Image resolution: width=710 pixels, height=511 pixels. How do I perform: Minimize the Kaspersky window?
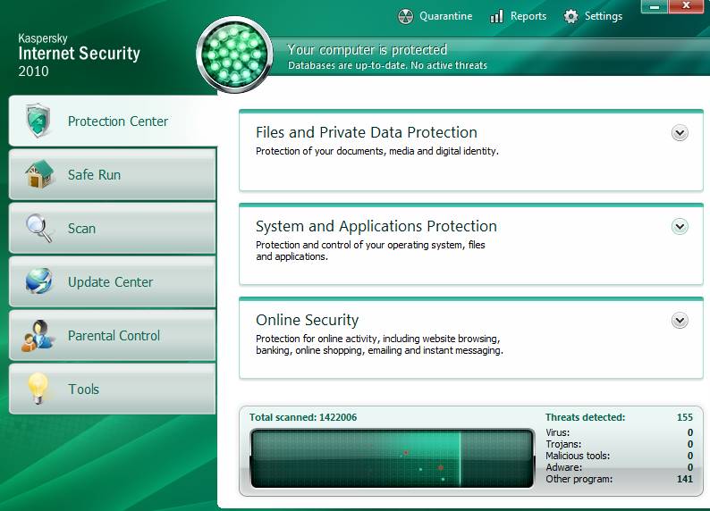[654, 6]
